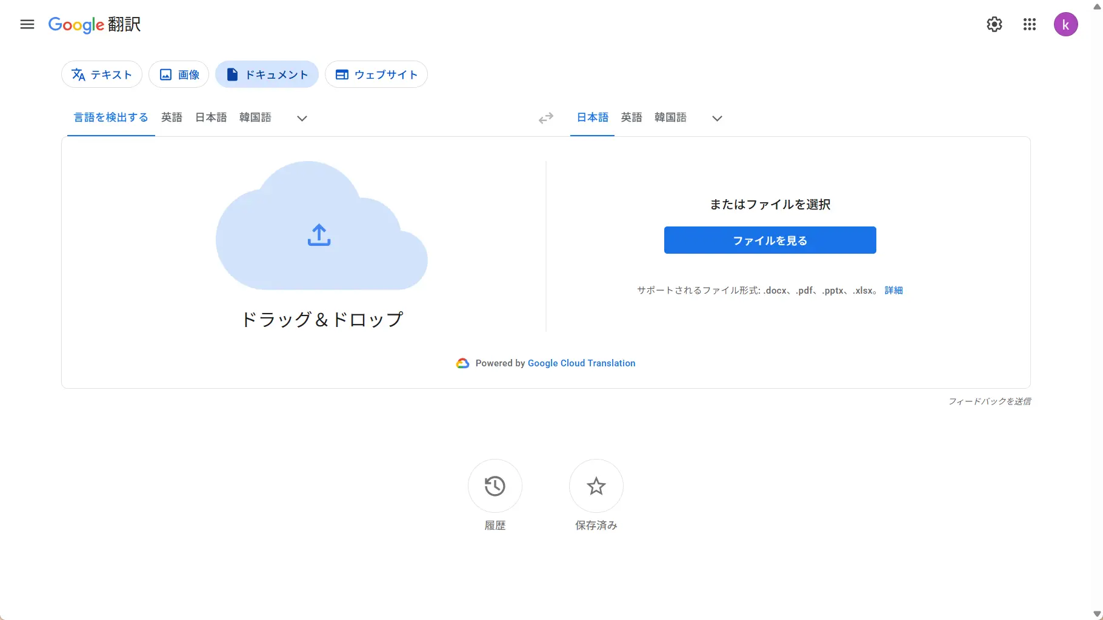Screen dimensions: 1103x620
Task: Open the 履歴 history icon
Action: (x=495, y=486)
